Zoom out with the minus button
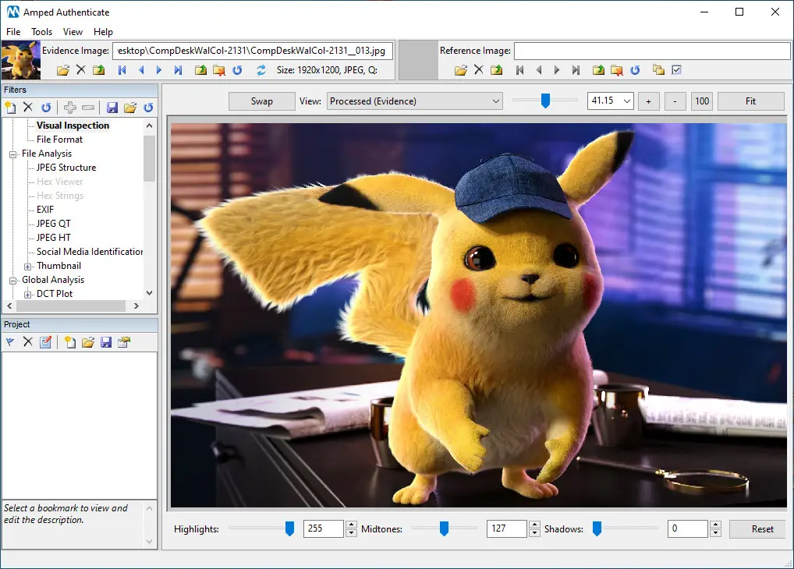The image size is (794, 569). point(675,101)
